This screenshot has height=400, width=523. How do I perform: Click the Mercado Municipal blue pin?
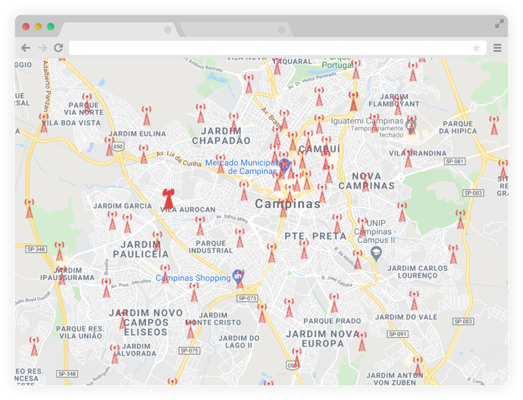click(x=284, y=166)
